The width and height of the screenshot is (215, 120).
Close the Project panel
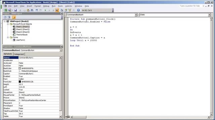click(61, 13)
